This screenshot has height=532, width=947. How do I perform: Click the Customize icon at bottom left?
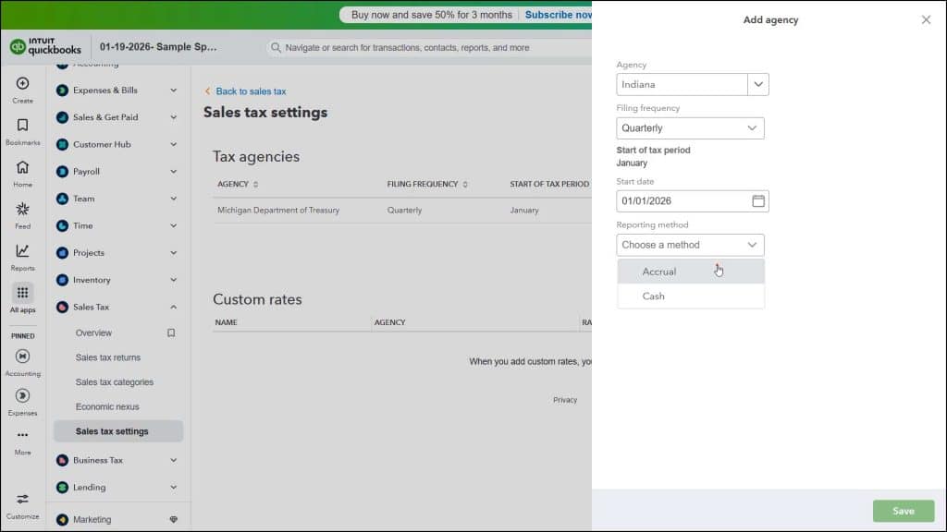pyautogui.click(x=21, y=502)
